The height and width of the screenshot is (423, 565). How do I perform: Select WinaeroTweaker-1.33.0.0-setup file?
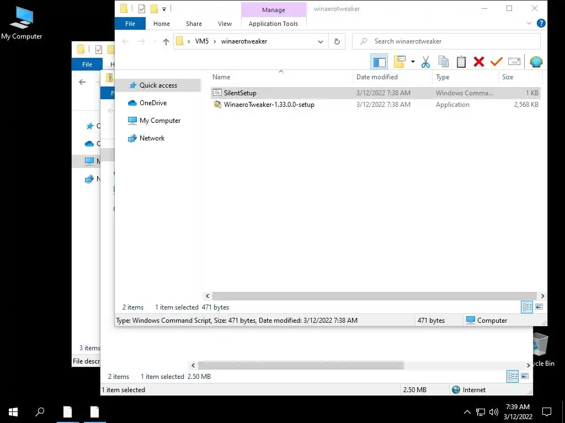tap(375, 105)
